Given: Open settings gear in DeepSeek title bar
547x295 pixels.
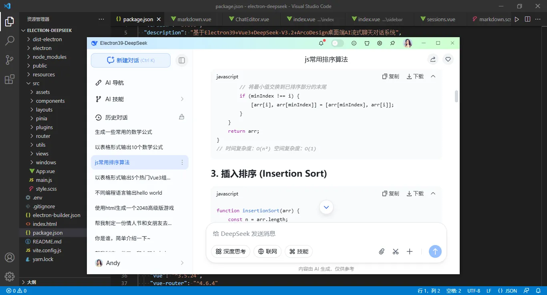Looking at the screenshot, I should (380, 43).
